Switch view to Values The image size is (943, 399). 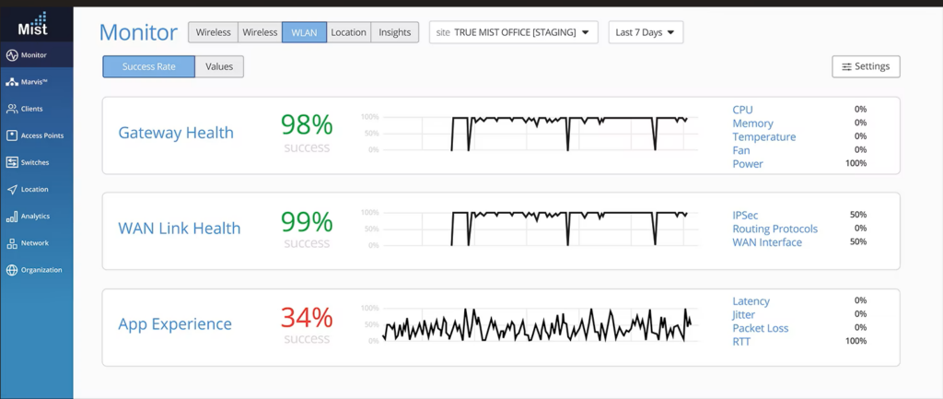(219, 66)
